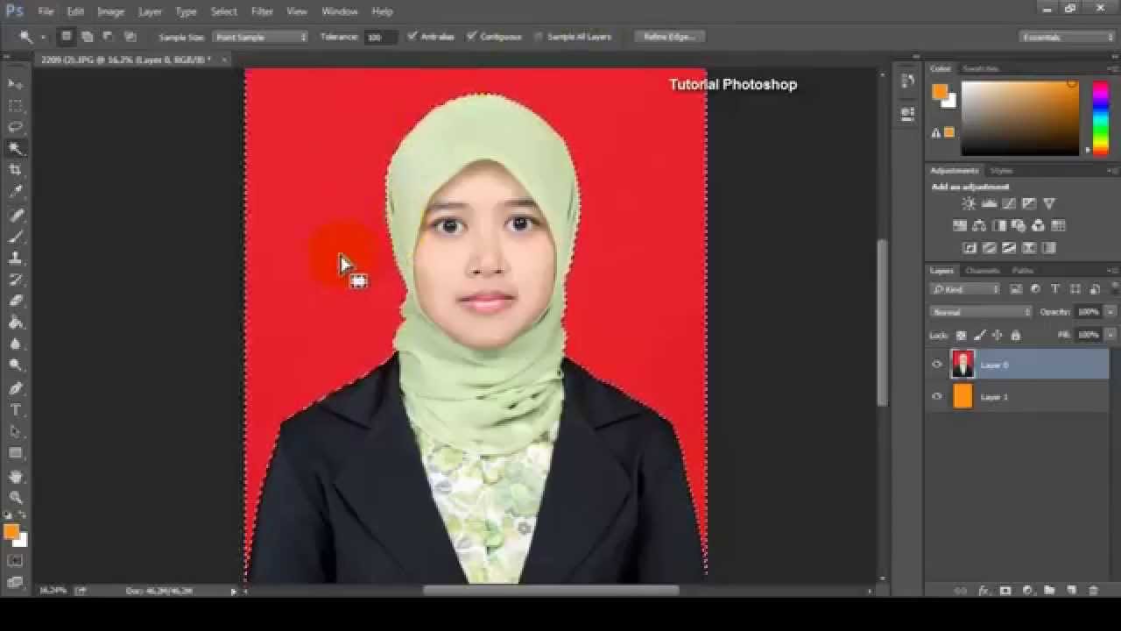Screen dimensions: 1121x631
Task: Select the Eyedropper tool
Action: [16, 192]
